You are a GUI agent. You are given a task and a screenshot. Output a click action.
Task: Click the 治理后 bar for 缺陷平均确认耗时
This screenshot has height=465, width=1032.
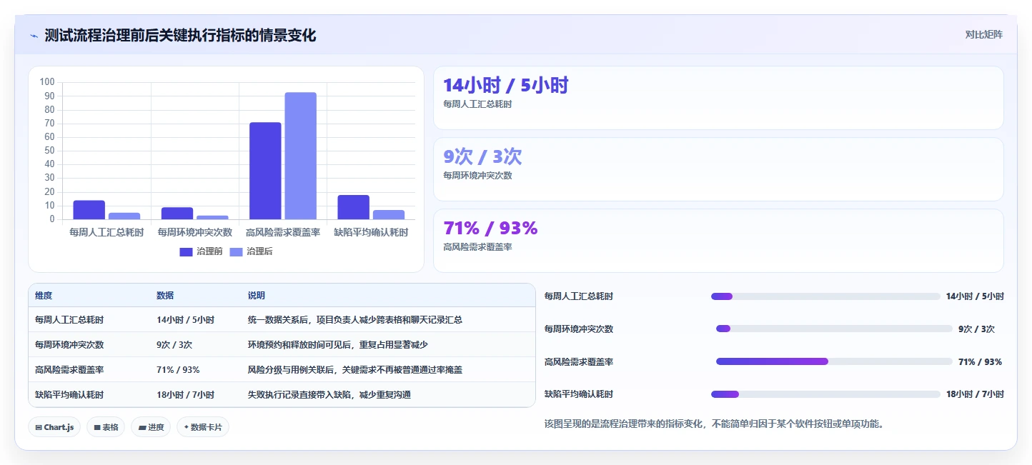pos(388,215)
